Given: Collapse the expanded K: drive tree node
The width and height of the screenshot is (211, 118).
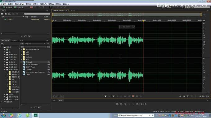Looking at the screenshot, I should pyautogui.click(x=5, y=70).
